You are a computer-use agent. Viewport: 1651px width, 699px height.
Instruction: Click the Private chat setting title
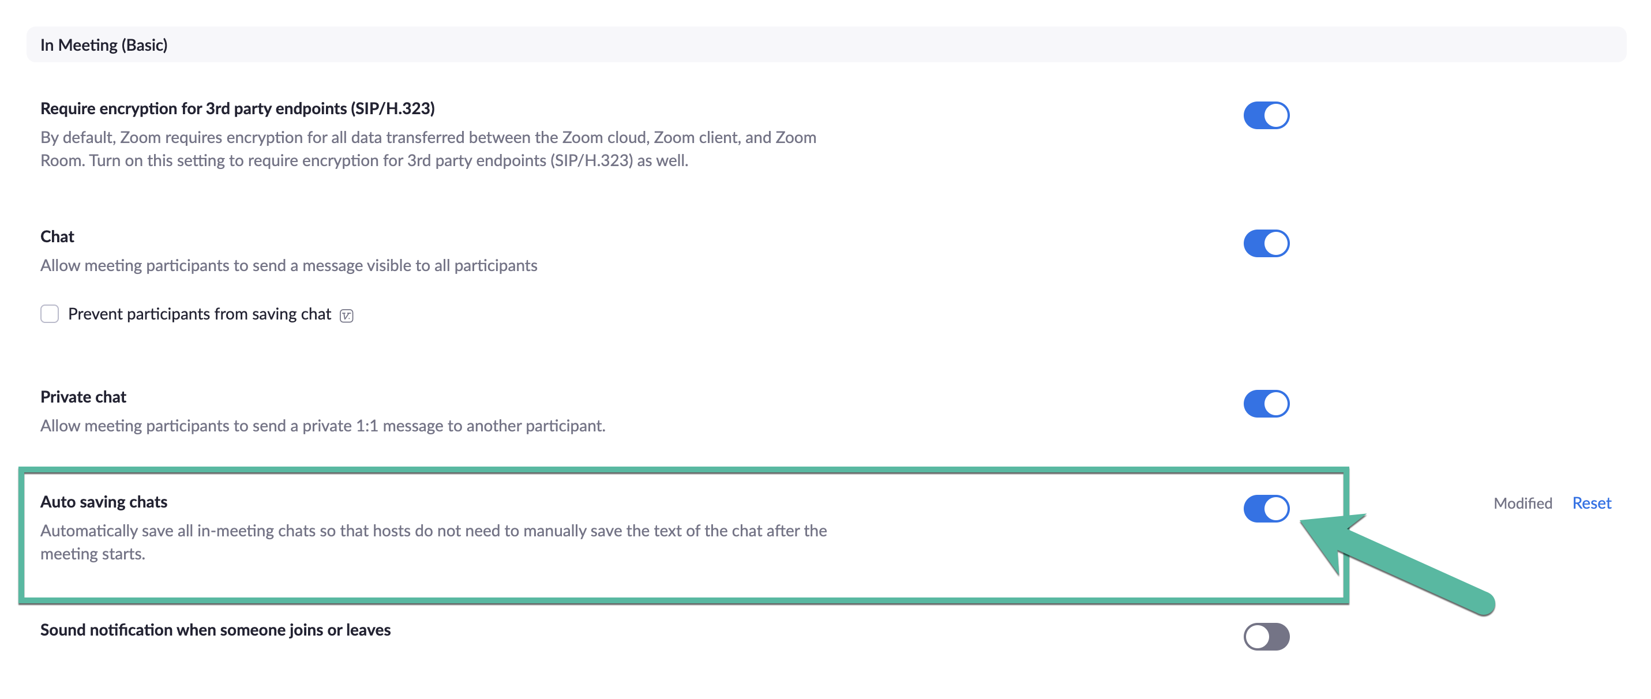[x=83, y=397]
